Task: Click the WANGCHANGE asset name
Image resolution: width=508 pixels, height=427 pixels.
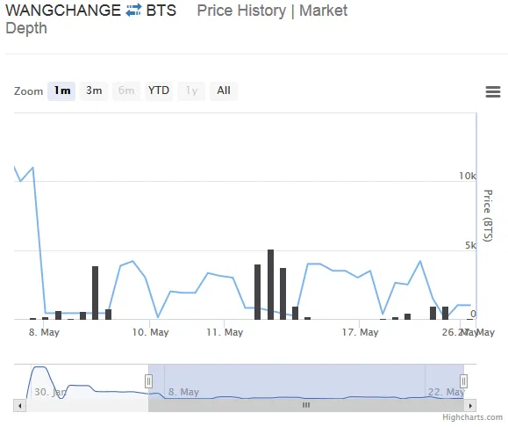Action: (63, 11)
